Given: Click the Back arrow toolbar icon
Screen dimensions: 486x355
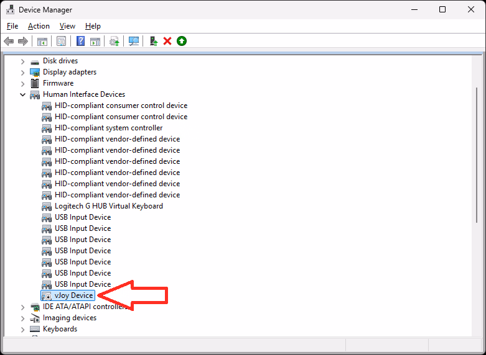Looking at the screenshot, I should tap(9, 41).
